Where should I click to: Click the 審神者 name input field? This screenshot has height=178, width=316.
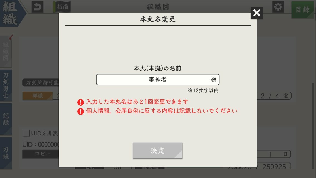point(158,80)
